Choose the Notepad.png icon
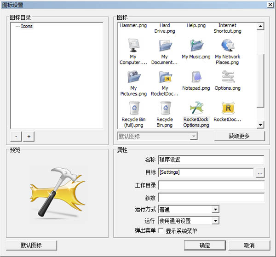 196,77
